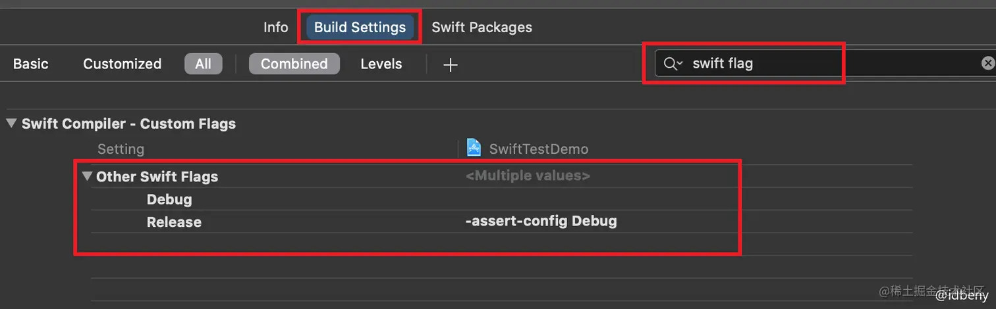Collapse the Other Swift Flags row
Image resolution: width=996 pixels, height=309 pixels.
point(87,176)
